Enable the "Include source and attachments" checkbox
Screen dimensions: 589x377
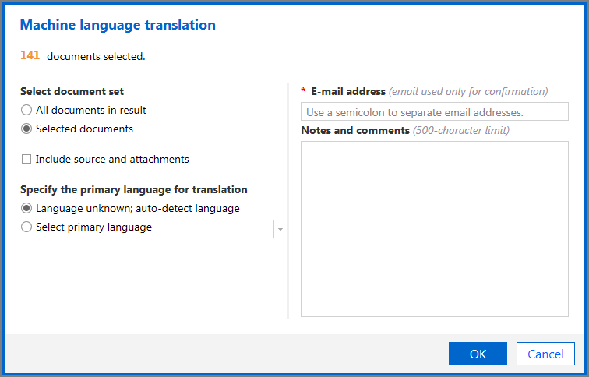[x=26, y=159]
